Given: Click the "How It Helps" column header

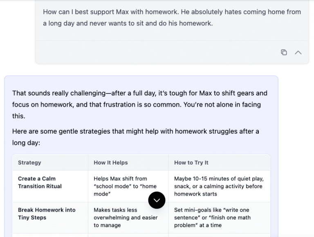Looking at the screenshot, I should tap(110, 162).
